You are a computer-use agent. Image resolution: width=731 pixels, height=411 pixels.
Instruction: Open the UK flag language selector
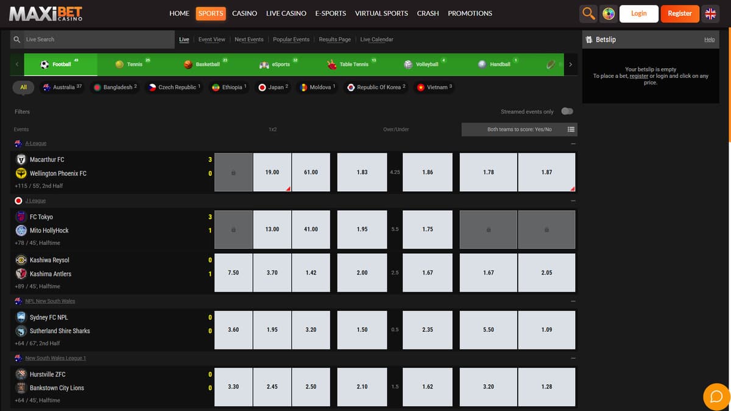click(710, 13)
